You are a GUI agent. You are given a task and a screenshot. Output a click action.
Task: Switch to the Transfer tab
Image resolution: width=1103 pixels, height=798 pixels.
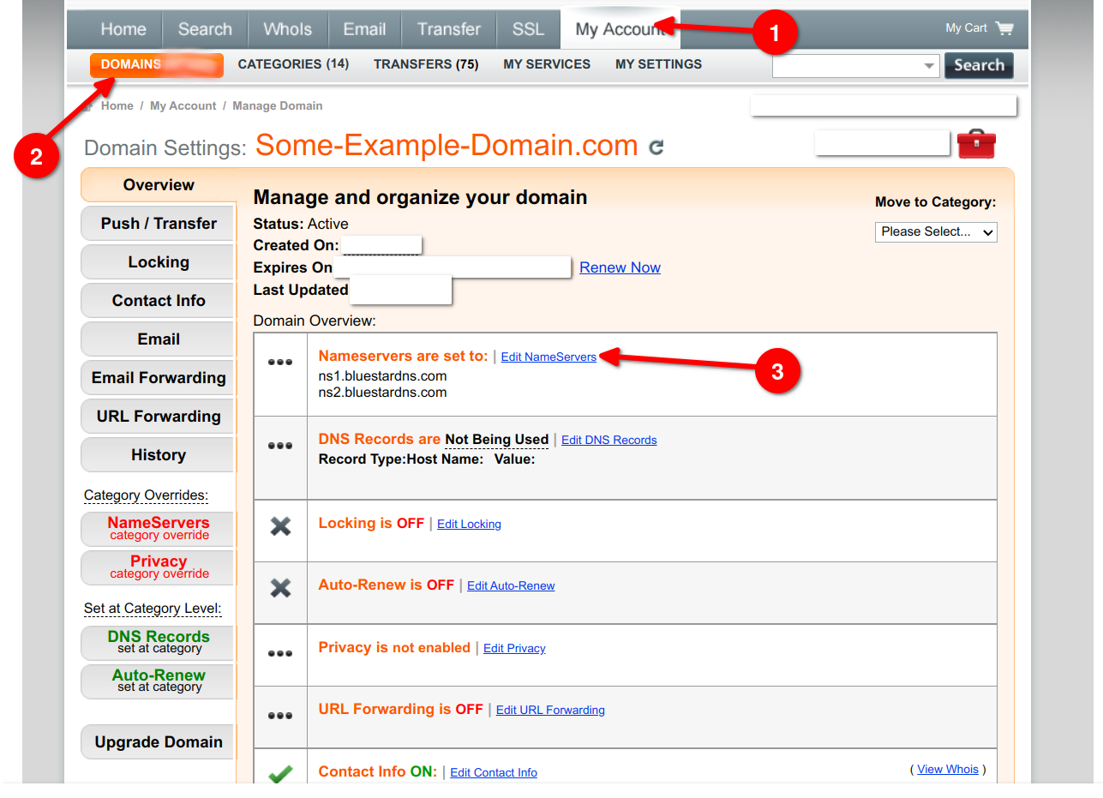tap(448, 29)
